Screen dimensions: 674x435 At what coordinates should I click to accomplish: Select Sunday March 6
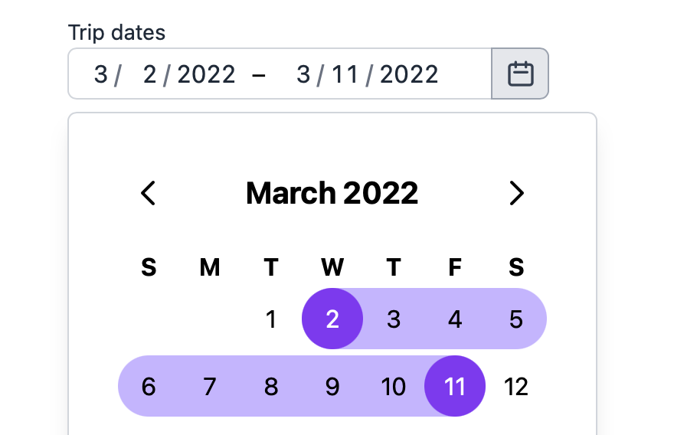point(149,386)
